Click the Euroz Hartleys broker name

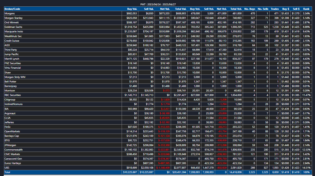coord(13,163)
